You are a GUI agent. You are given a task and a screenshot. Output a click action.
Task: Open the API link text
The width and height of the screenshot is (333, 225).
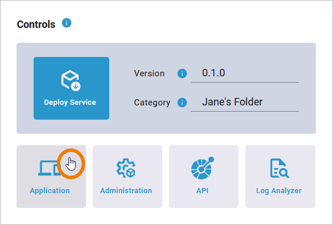pos(203,191)
